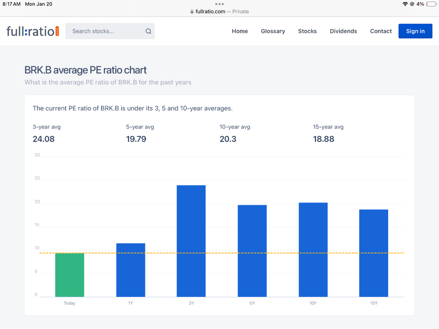Click the 'What is the average PE ratio' subtitle
The width and height of the screenshot is (439, 329).
(x=108, y=82)
